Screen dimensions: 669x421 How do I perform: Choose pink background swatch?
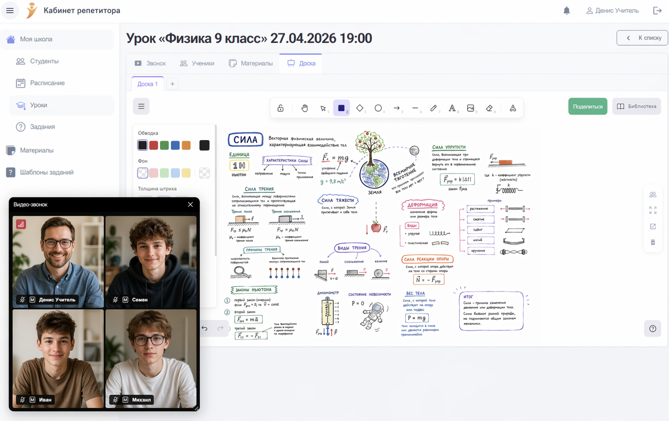tap(154, 173)
